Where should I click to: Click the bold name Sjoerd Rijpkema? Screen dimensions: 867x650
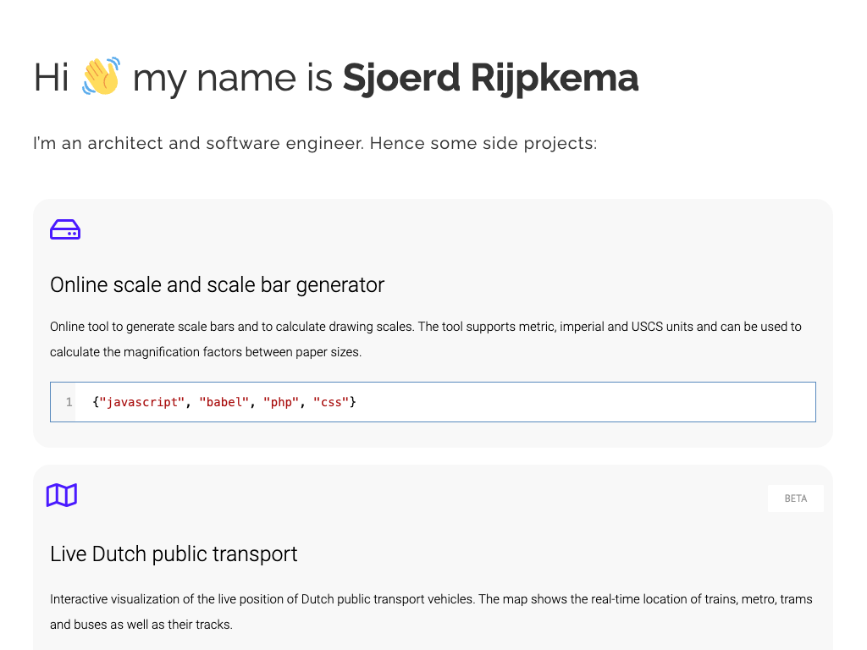[490, 78]
